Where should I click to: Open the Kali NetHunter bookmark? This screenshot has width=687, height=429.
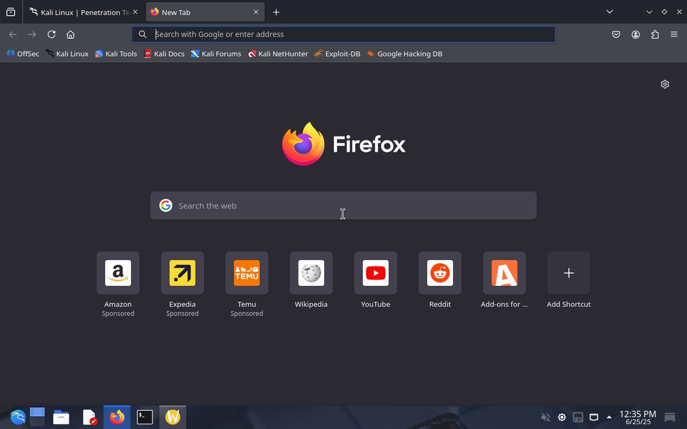278,54
